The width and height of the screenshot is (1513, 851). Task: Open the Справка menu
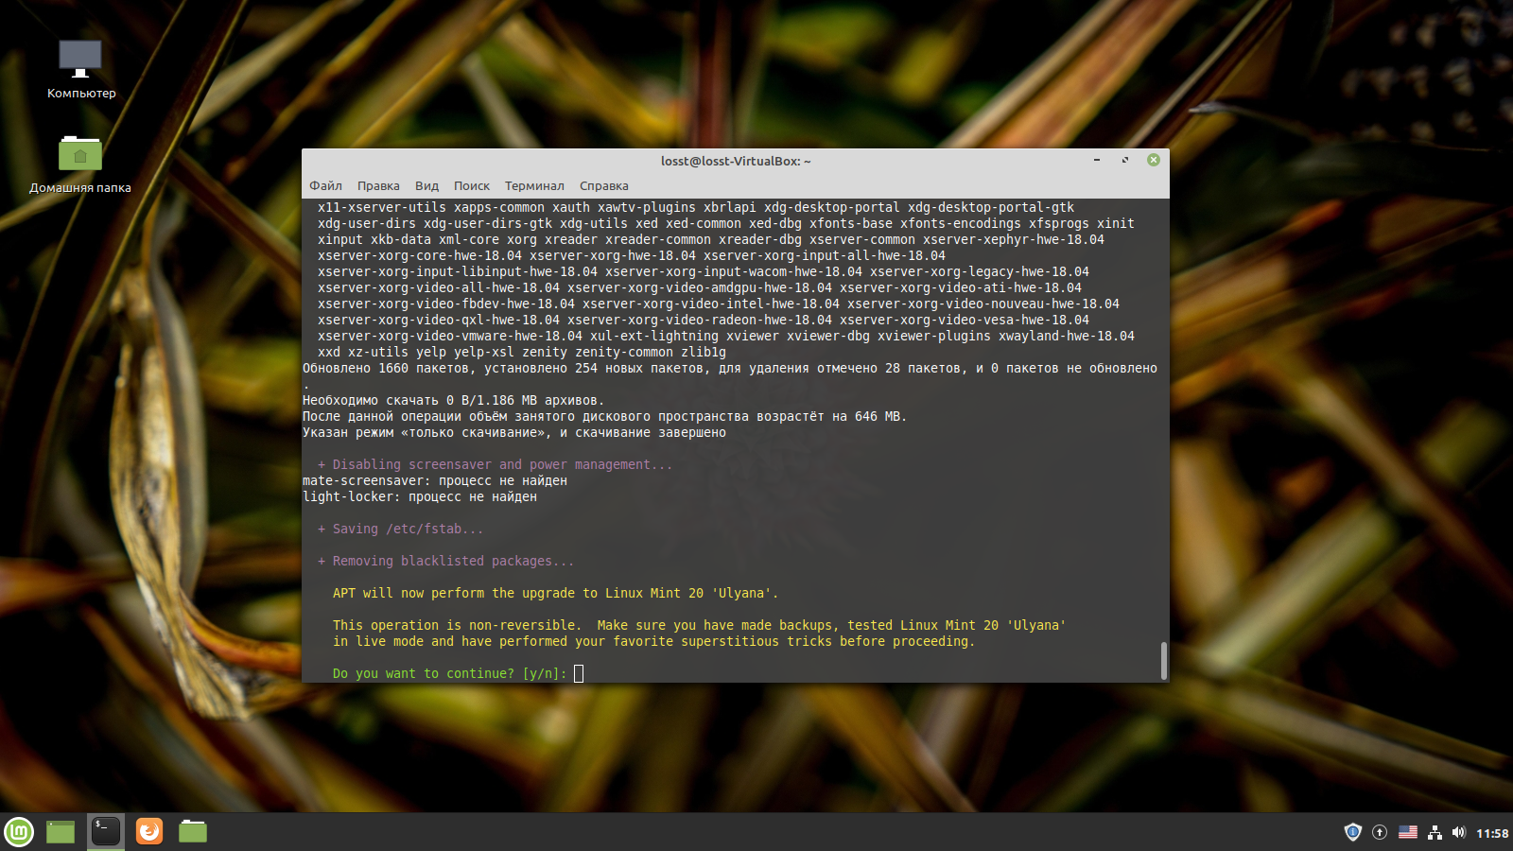tap(603, 185)
